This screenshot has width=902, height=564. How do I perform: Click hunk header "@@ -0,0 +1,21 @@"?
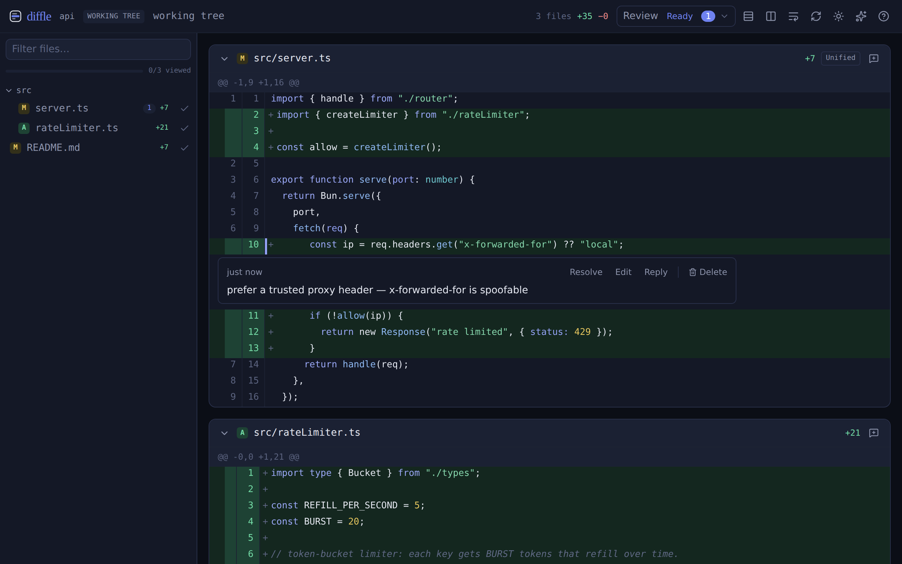coord(258,457)
